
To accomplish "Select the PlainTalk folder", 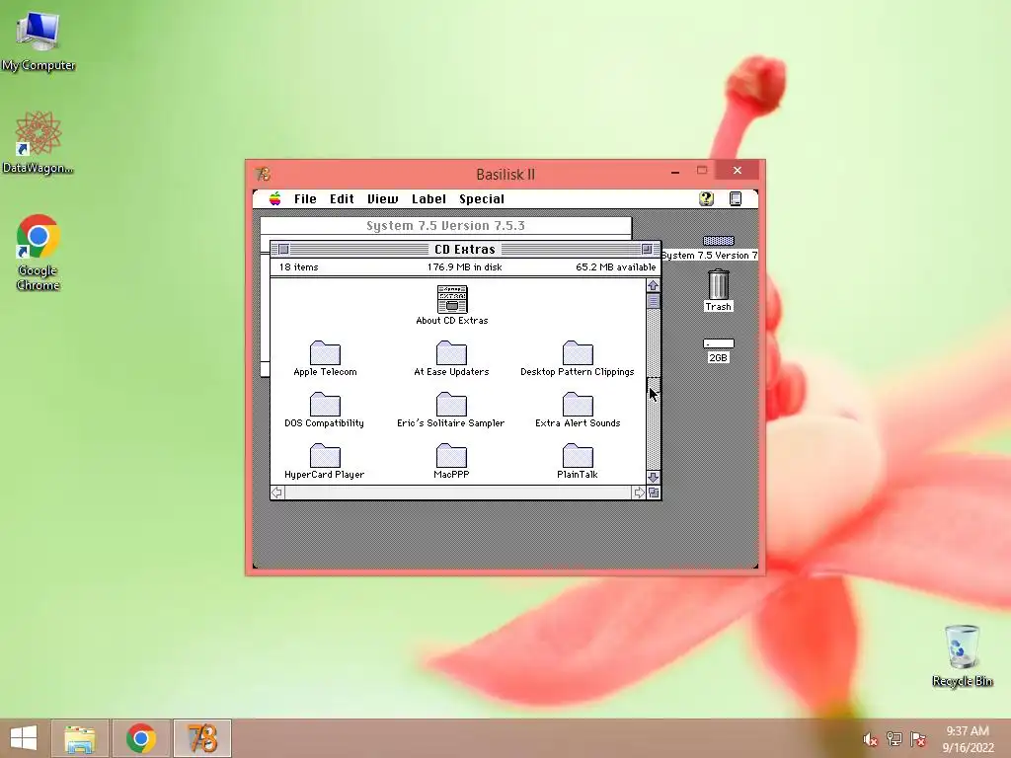I will coord(578,455).
